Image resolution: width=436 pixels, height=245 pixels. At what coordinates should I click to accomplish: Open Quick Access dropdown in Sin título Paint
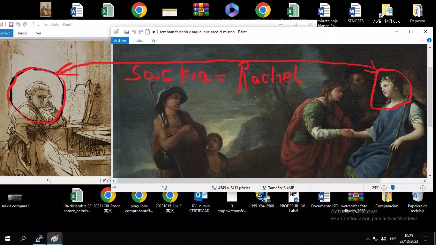point(38,25)
